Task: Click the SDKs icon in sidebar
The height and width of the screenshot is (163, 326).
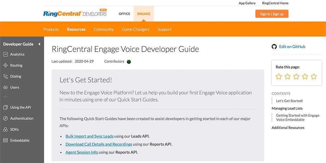Action: (x=5, y=130)
